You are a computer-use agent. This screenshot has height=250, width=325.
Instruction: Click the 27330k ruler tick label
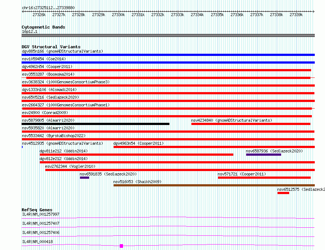tap(118, 15)
